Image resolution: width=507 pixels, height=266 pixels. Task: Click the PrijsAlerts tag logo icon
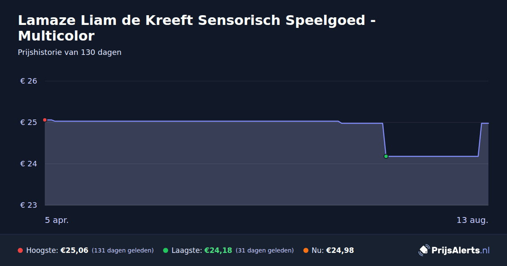point(424,250)
